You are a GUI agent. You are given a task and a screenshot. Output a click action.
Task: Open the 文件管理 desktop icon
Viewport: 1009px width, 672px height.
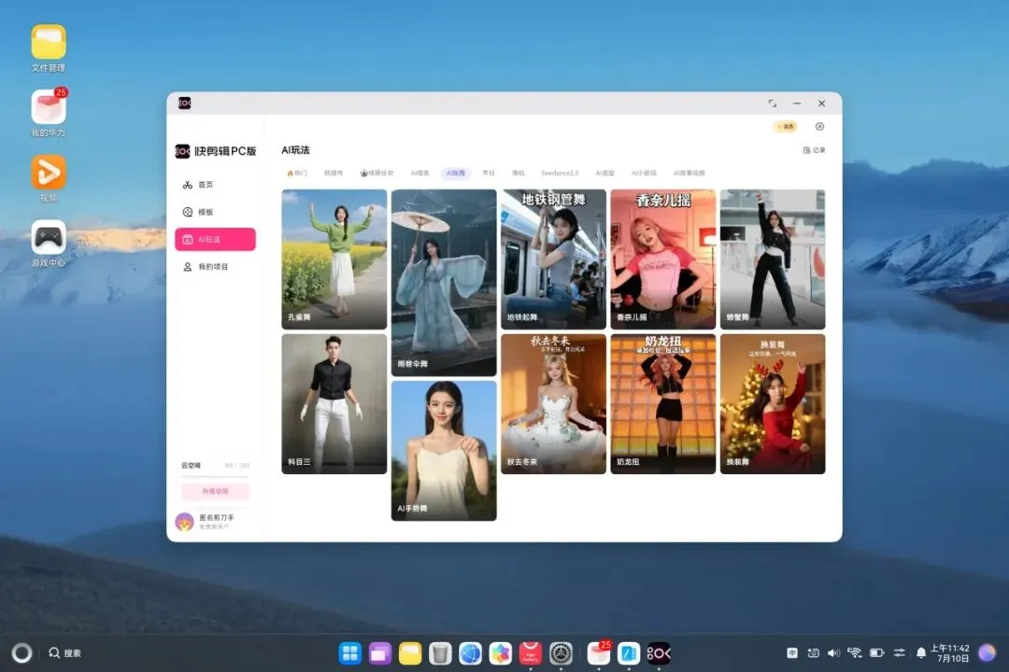click(49, 49)
